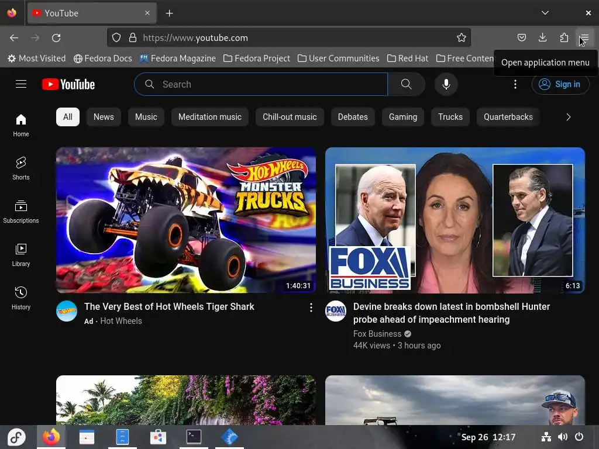Viewport: 599px width, 449px height.
Task: Expand the Red Hat bookmark folder
Action: (408, 58)
